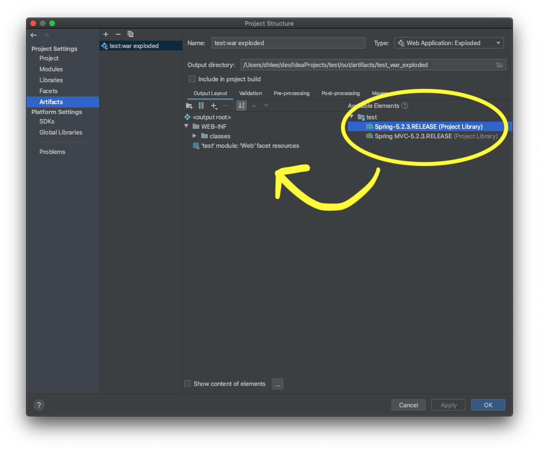The image size is (539, 451).
Task: Open the Type dropdown Web Application: Exploded
Action: [448, 43]
